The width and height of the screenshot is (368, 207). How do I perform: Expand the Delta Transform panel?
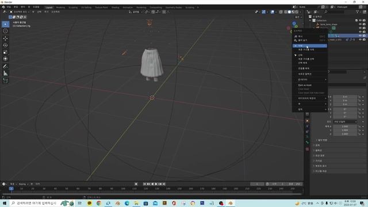322,140
